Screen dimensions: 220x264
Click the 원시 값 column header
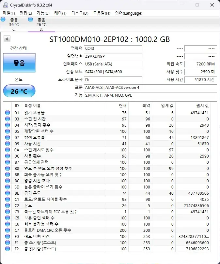point(193,105)
